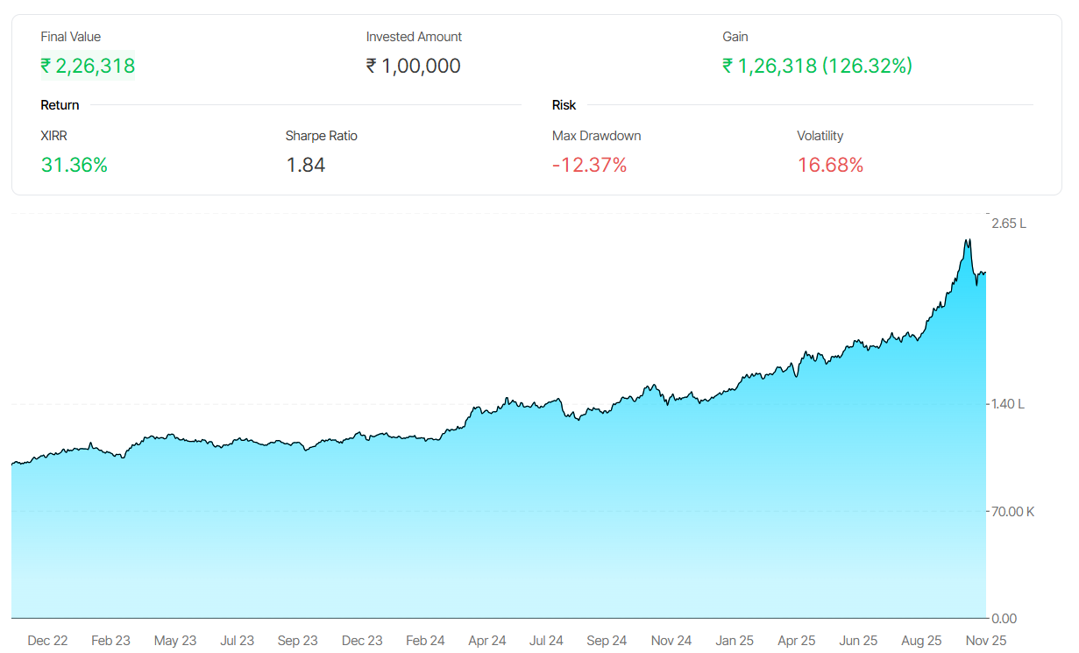Click the Final Value amount ₹ 2,26,318
The height and width of the screenshot is (653, 1079).
click(88, 66)
